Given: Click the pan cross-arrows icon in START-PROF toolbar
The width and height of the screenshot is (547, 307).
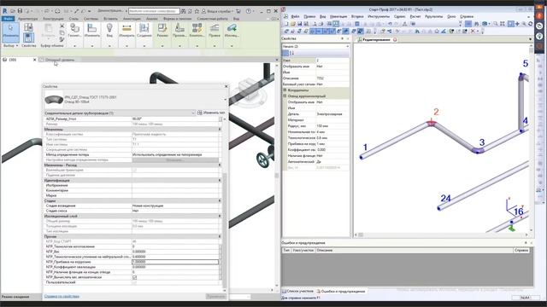Looking at the screenshot, I should point(517,24).
